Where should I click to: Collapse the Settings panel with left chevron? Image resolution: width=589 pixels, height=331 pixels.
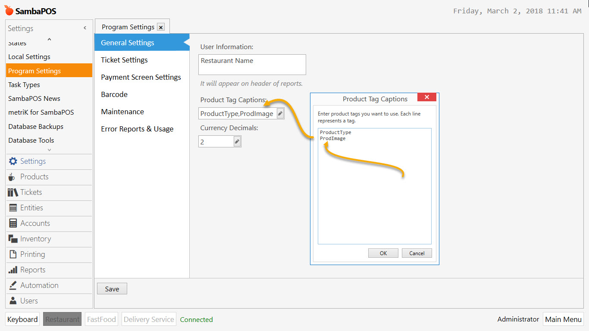(85, 28)
